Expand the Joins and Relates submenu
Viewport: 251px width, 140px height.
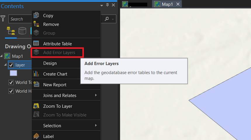coord(66,95)
